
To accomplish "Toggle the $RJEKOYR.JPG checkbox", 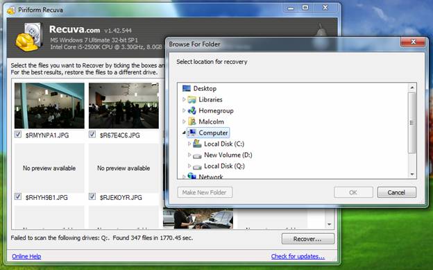I will 92,196.
